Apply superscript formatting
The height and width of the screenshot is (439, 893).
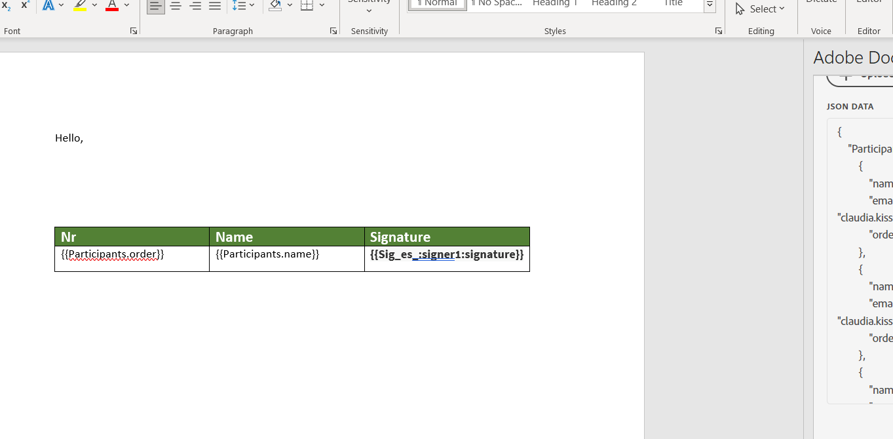coord(24,5)
